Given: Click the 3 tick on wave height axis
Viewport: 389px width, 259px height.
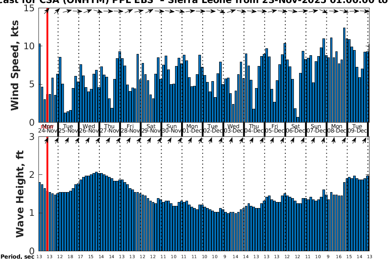Looking at the screenshot, I should pyautogui.click(x=31, y=137).
